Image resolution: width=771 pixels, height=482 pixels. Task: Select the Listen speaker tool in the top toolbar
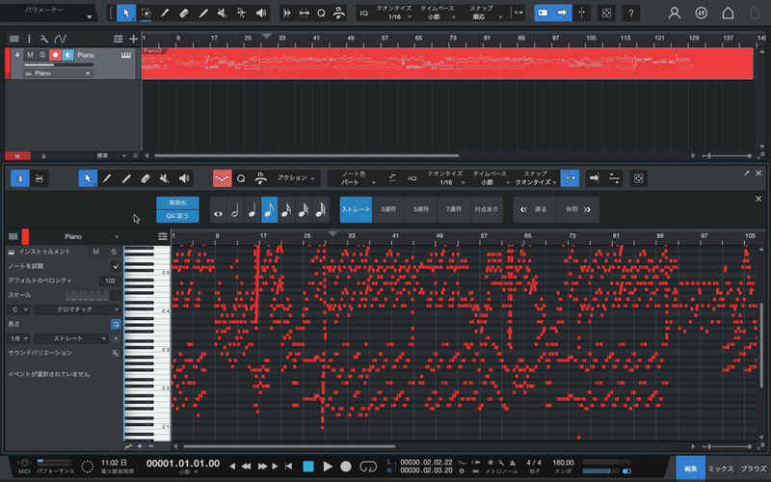(x=261, y=13)
